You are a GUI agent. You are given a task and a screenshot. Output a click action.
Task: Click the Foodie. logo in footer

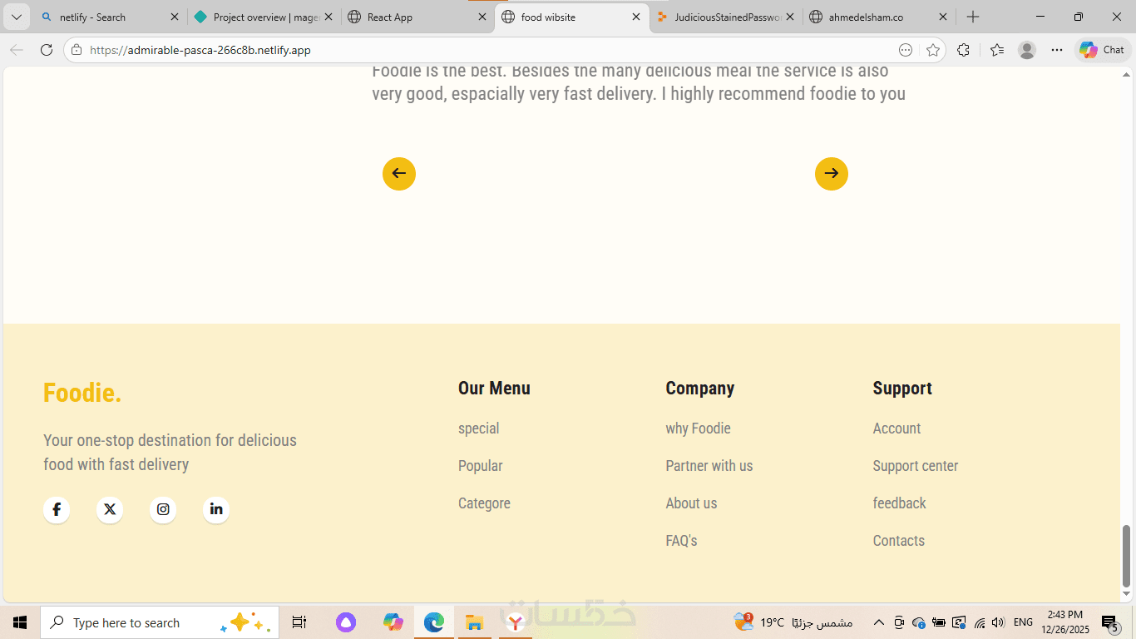coord(82,393)
